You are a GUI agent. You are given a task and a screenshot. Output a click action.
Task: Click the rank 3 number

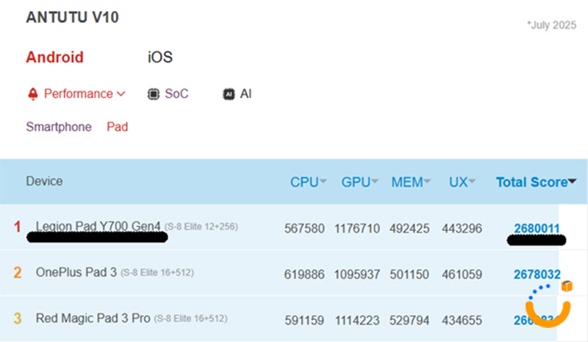(x=18, y=318)
